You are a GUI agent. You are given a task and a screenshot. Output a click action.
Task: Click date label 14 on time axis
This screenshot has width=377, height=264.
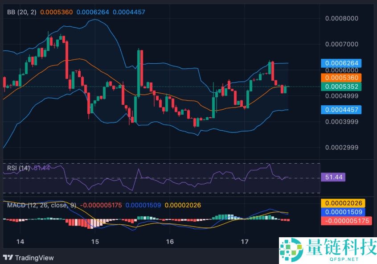pos(20,241)
